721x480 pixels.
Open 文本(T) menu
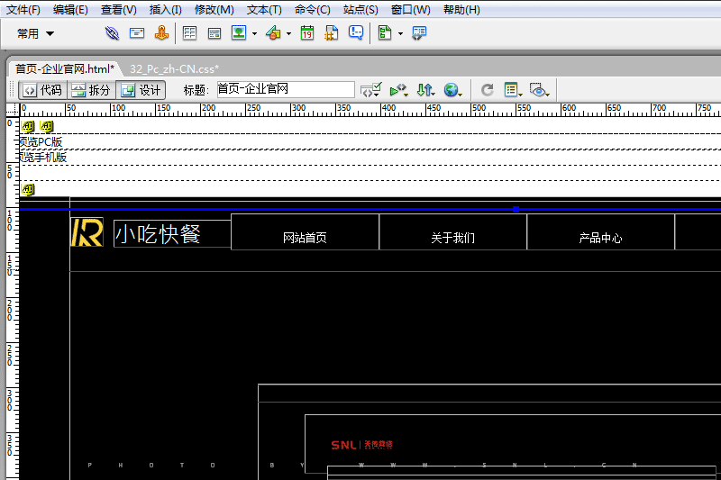pyautogui.click(x=264, y=10)
